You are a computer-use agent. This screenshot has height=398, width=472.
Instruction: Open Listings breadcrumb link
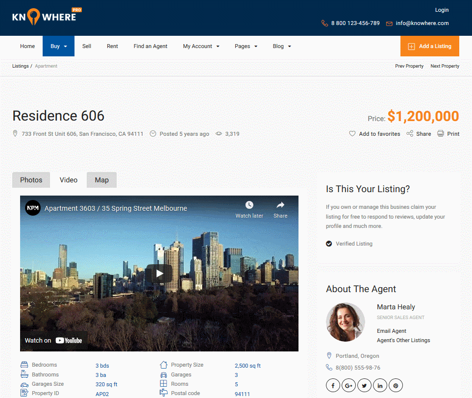click(x=21, y=66)
